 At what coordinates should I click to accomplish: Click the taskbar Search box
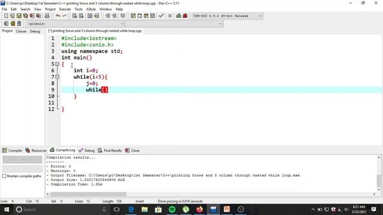click(61, 210)
